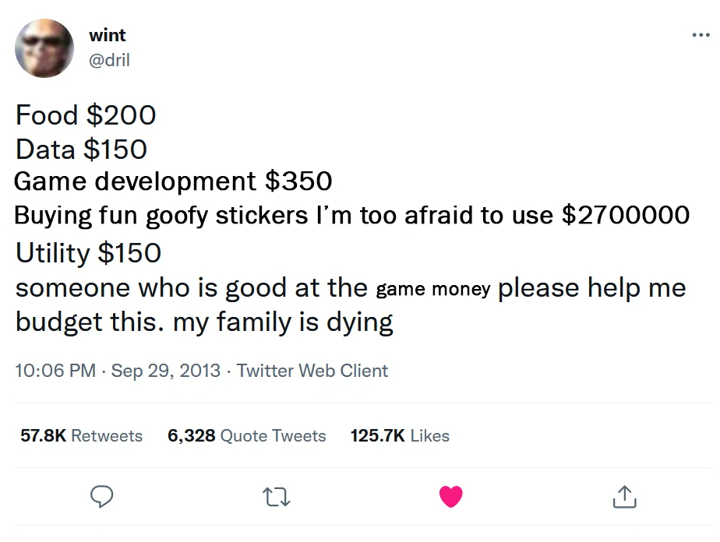Screen dimensions: 720x542
Task: Click the wint profile avatar
Action: (x=44, y=48)
